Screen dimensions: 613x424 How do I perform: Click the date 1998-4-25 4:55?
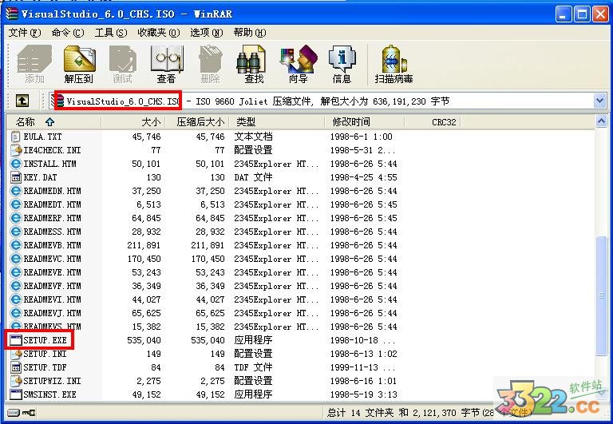(x=364, y=177)
